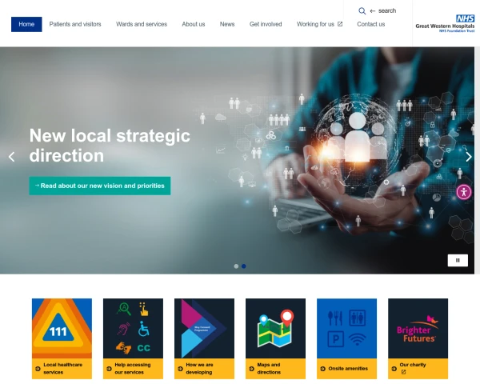Click Read about our new vision button
This screenshot has width=480, height=384.
click(x=100, y=186)
